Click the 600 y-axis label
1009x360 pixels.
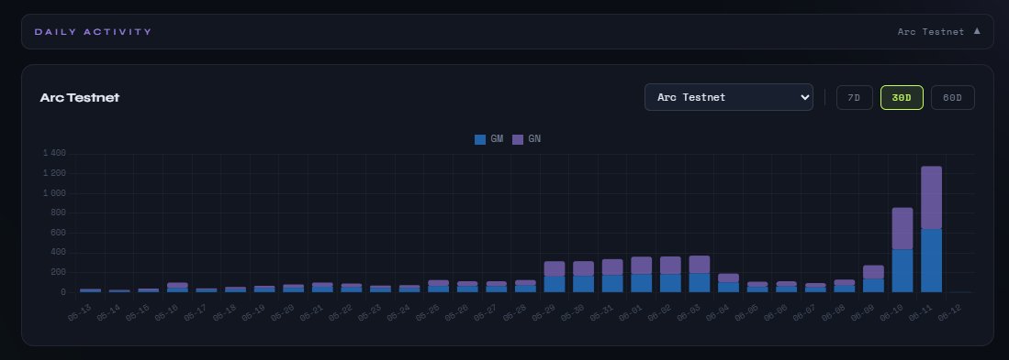pyautogui.click(x=59, y=233)
